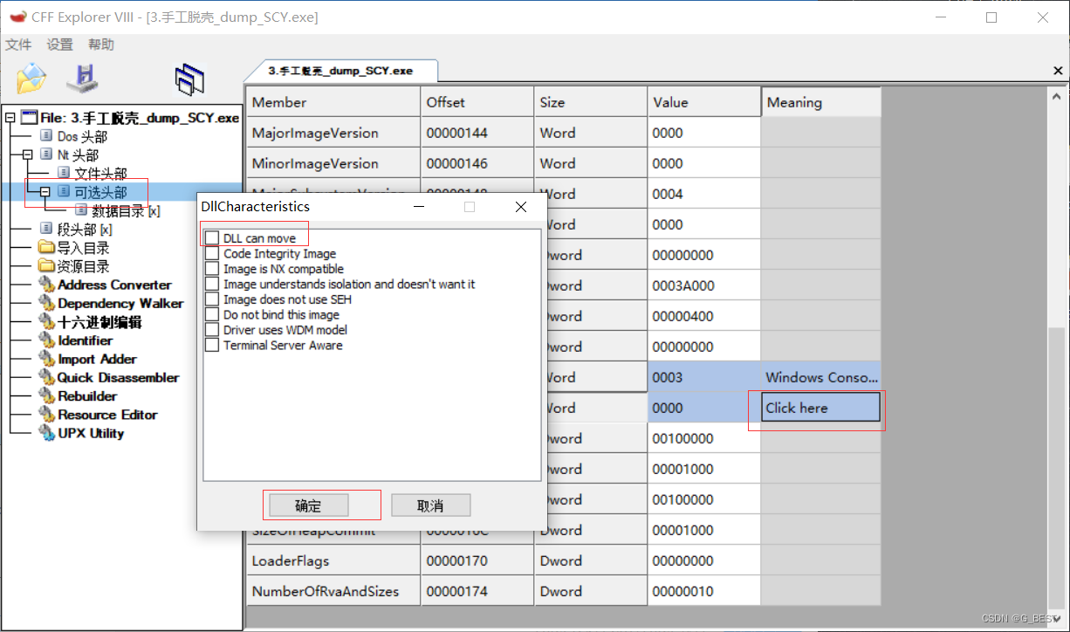The image size is (1070, 632).
Task: Close the DllCharacteristics dialog
Action: (521, 207)
